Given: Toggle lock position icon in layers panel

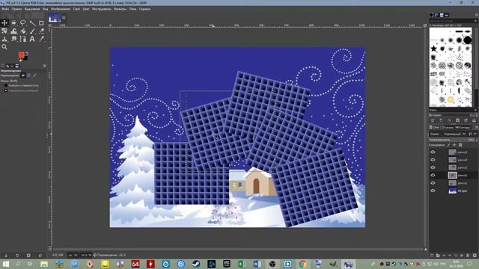Looking at the screenshot, I should click(454, 145).
